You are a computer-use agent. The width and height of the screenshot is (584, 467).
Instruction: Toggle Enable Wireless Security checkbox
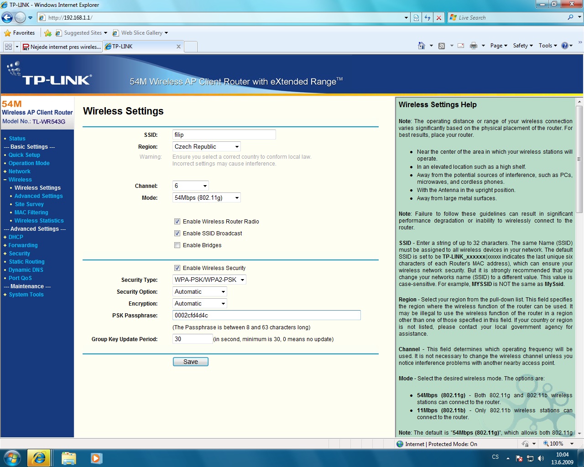pyautogui.click(x=177, y=268)
